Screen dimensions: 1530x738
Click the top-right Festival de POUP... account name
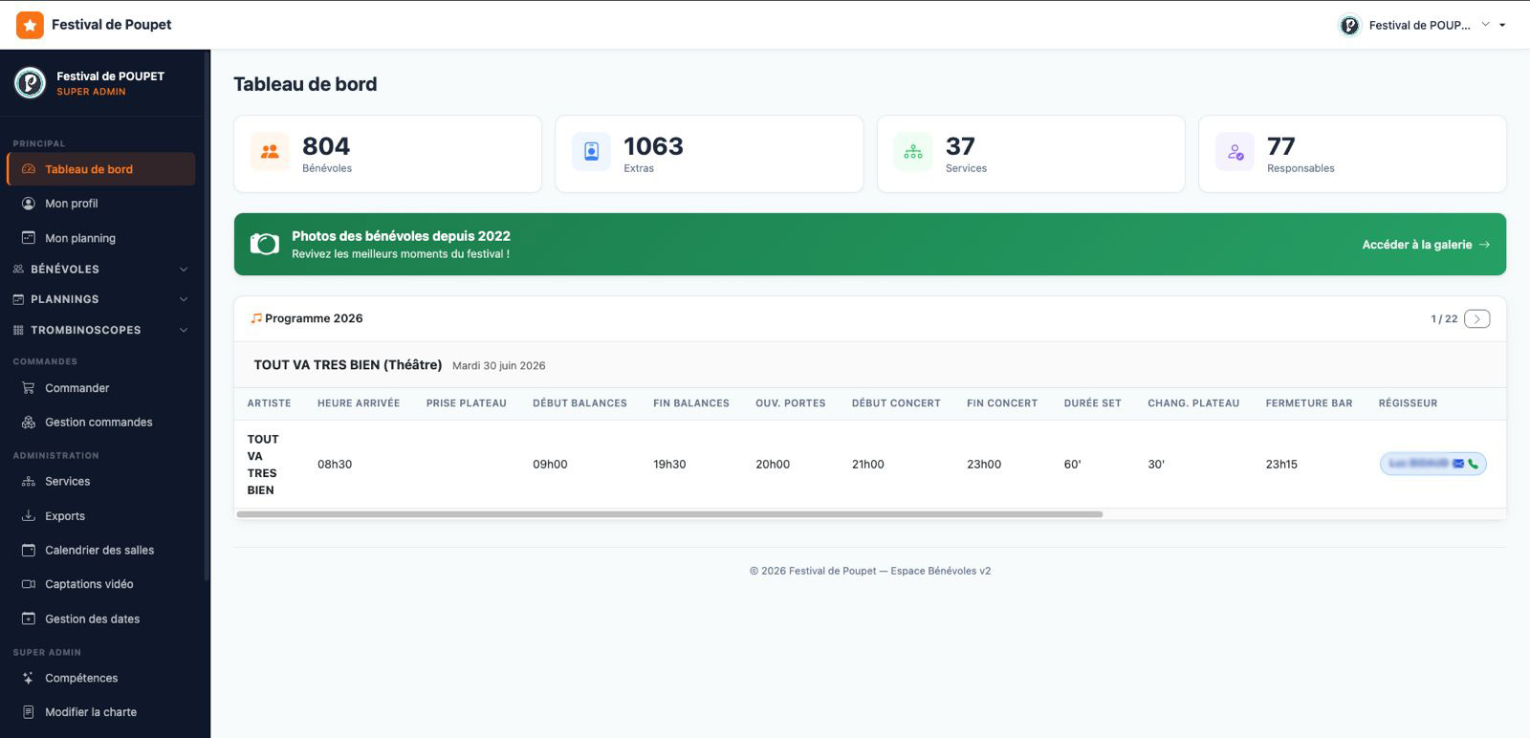tap(1420, 26)
